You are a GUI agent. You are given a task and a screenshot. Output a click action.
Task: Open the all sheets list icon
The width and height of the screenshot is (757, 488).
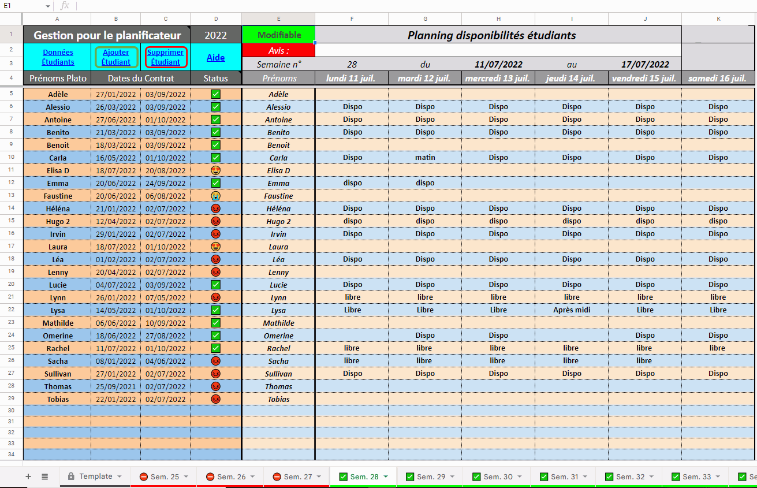pyautogui.click(x=45, y=476)
